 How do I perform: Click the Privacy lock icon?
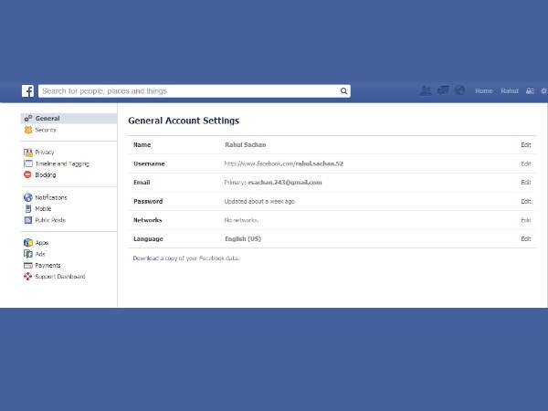tap(28, 152)
